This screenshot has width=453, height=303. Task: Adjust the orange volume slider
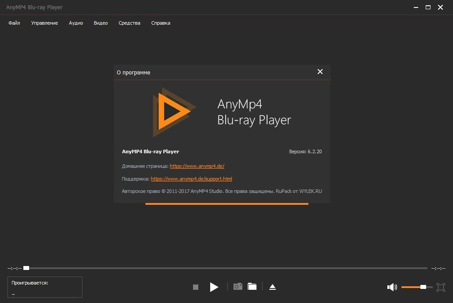coord(417,287)
